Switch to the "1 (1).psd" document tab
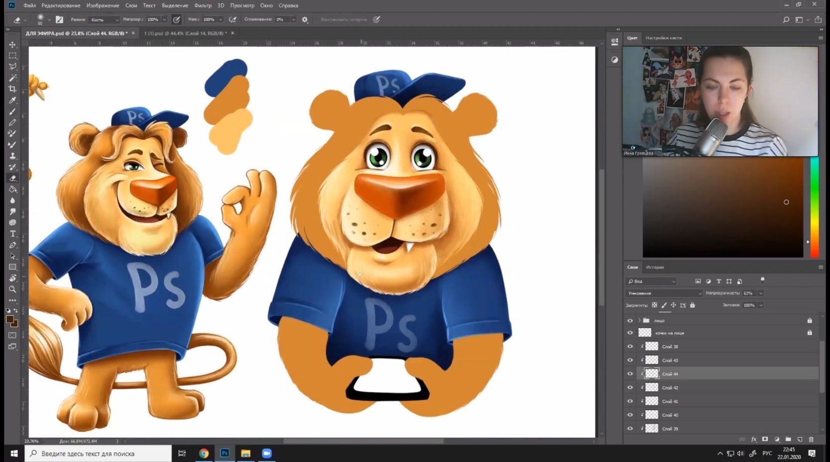 (185, 33)
